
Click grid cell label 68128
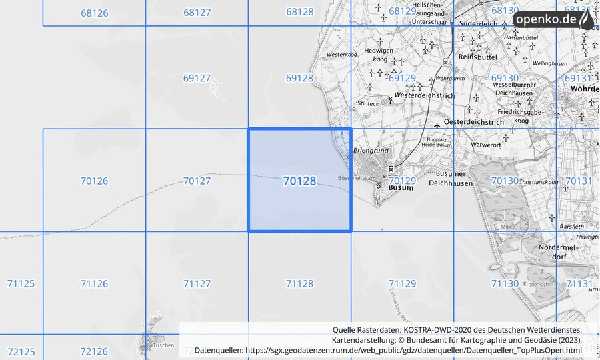(299, 12)
